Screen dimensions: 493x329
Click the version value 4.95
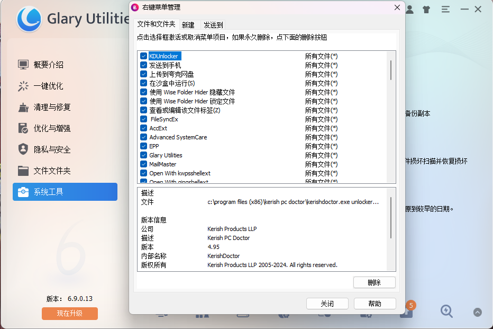[x=214, y=247]
